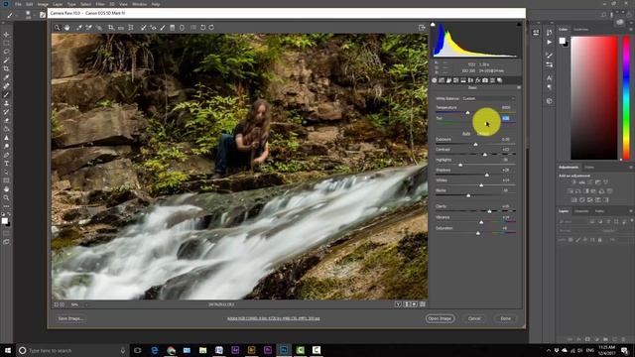Toggle shadow clipping warning on histogram
The height and width of the screenshot is (357, 635).
433,25
